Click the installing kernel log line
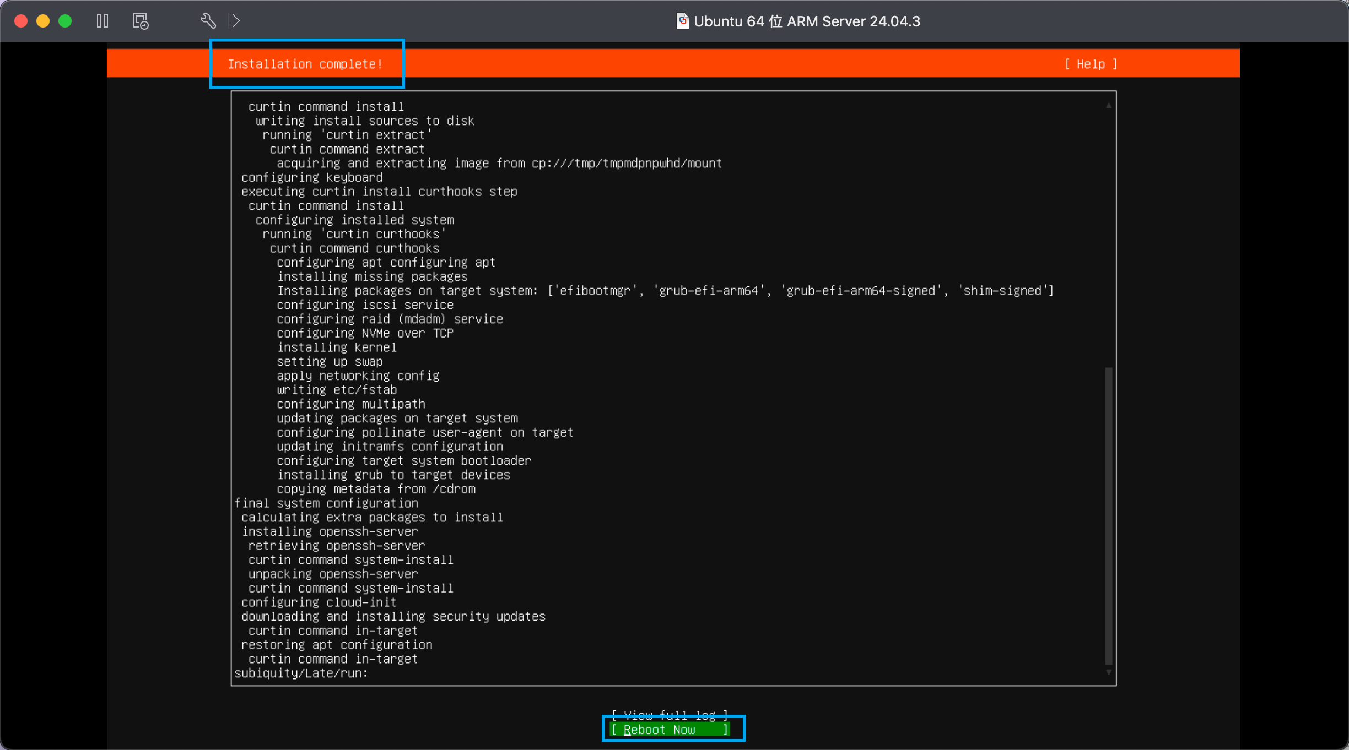Viewport: 1349px width, 750px height. 336,347
